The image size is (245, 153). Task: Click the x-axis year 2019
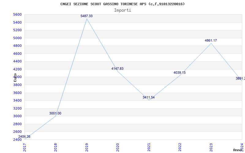87,147
